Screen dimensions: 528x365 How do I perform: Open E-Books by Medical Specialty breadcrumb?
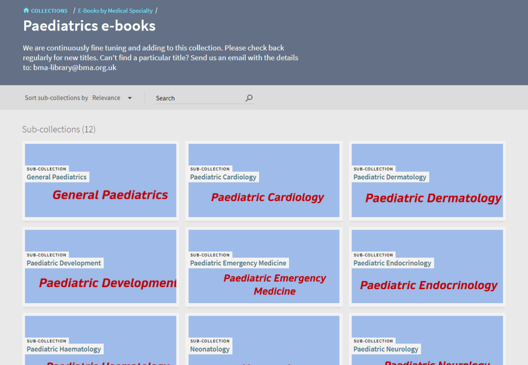point(115,11)
